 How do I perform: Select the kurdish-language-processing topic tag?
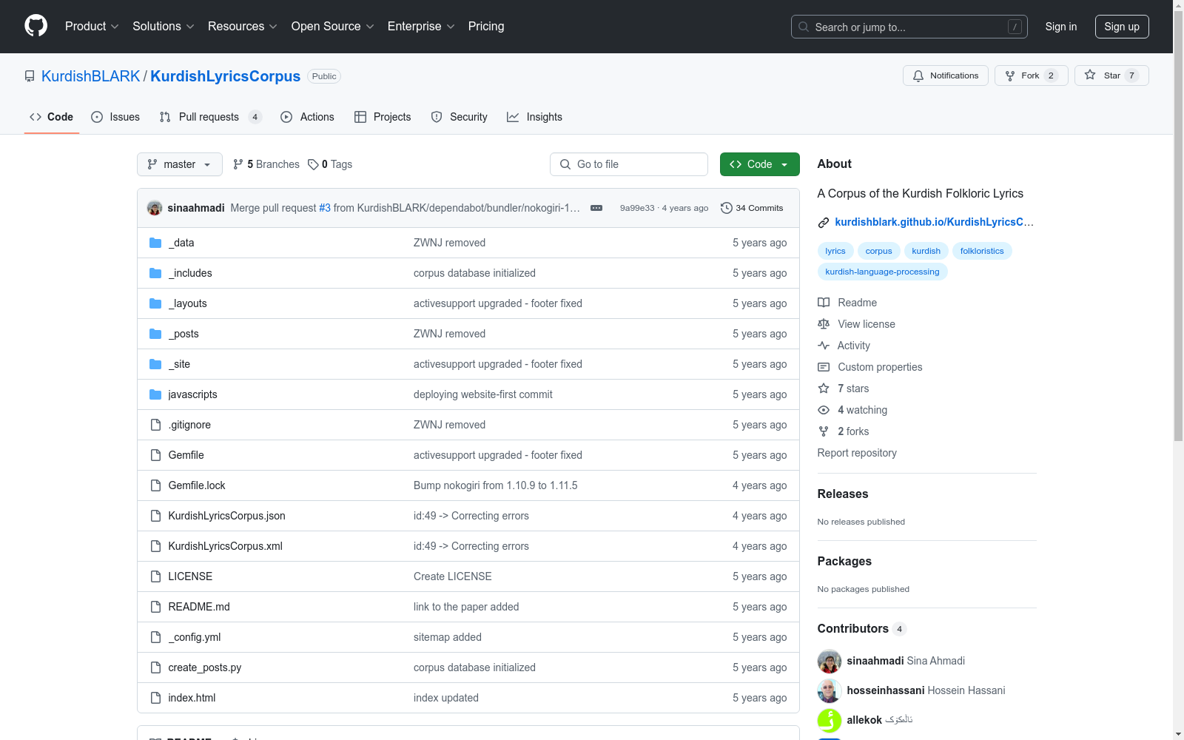click(882, 272)
